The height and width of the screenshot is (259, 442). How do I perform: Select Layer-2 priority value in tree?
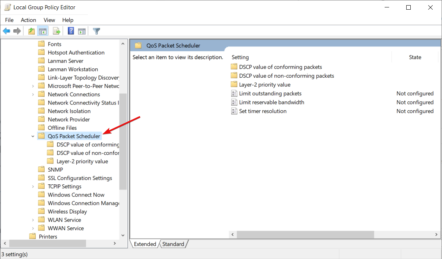[82, 161]
